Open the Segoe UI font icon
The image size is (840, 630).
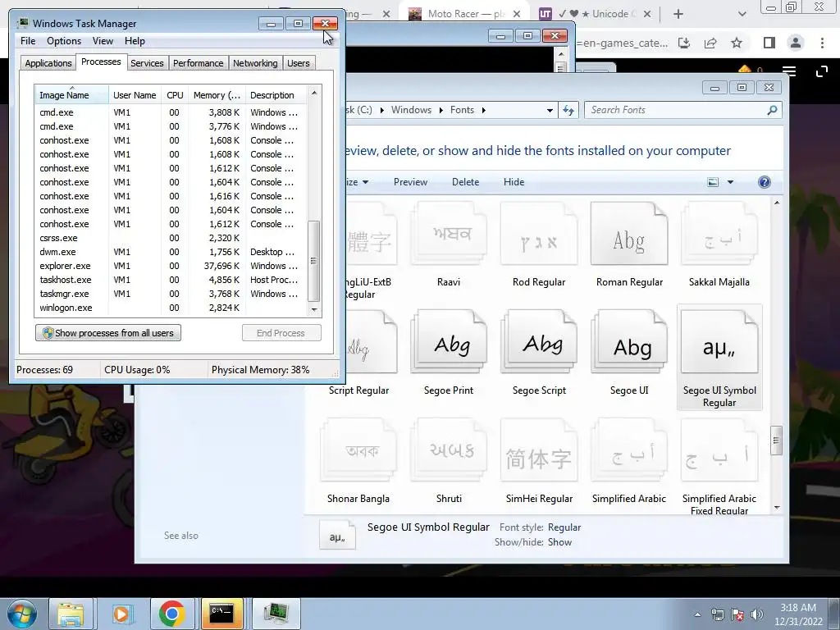629,341
